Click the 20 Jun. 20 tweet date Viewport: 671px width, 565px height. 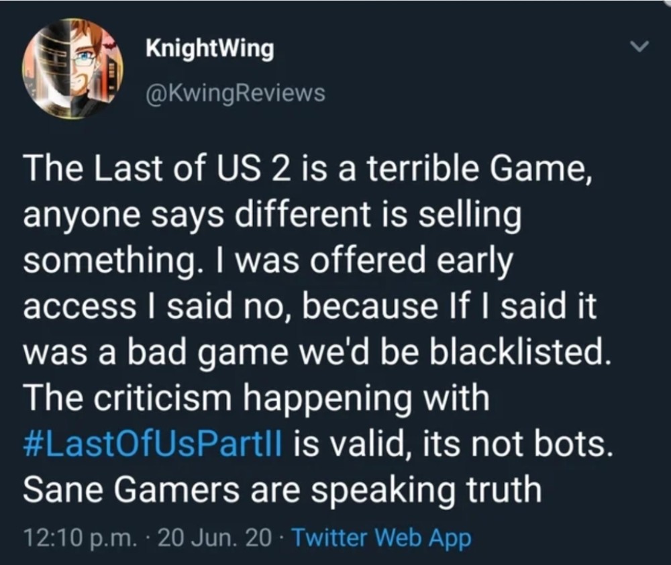211,537
